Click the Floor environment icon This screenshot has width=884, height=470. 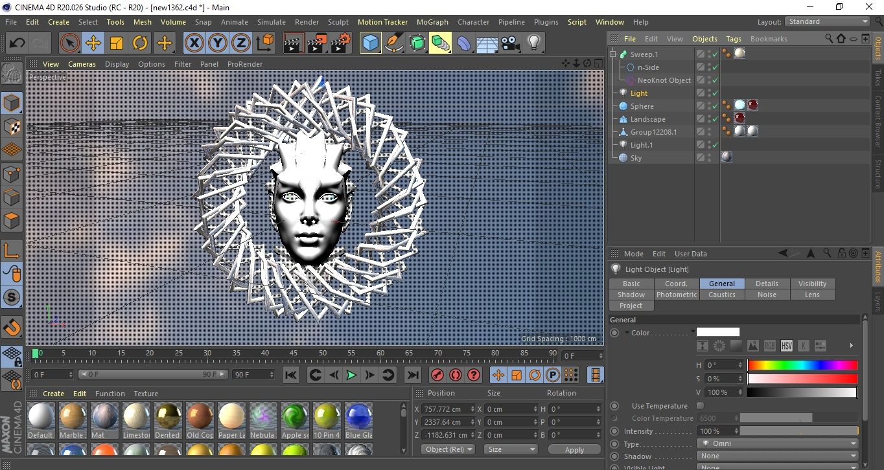(487, 43)
